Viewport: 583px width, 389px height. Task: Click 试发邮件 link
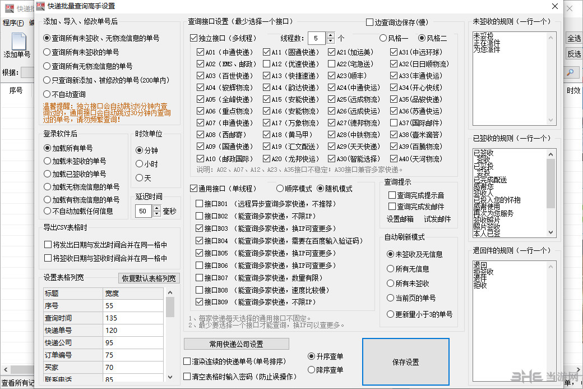pos(437,219)
